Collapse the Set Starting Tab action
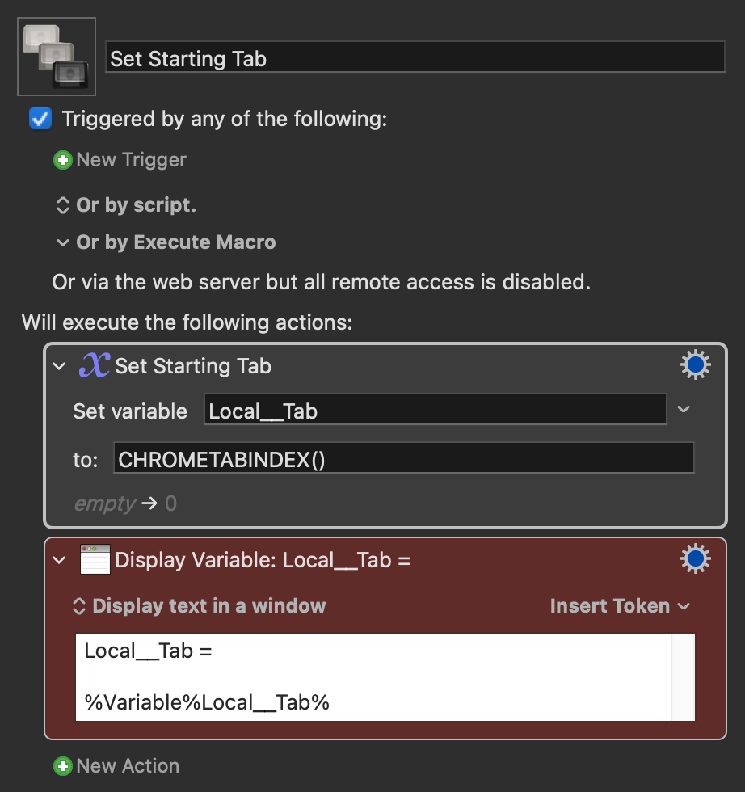This screenshot has height=792, width=745. (x=59, y=365)
